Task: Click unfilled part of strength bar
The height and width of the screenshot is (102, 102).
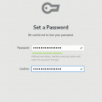Action: (x=73, y=53)
